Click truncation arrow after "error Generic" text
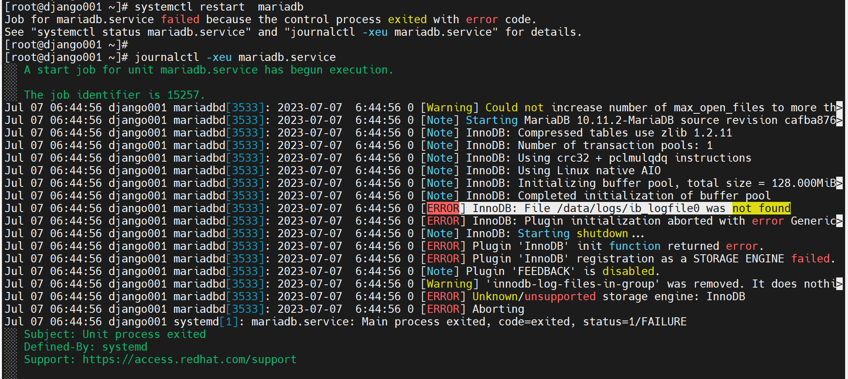 (839, 221)
